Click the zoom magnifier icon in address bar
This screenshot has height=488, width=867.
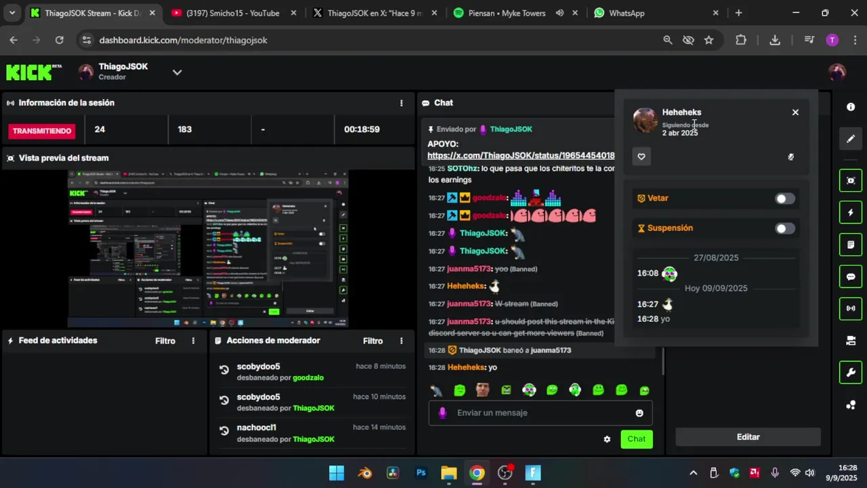[668, 40]
